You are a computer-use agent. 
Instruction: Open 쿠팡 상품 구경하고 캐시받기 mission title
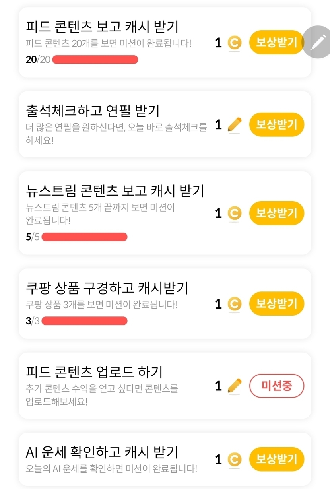[x=107, y=287]
